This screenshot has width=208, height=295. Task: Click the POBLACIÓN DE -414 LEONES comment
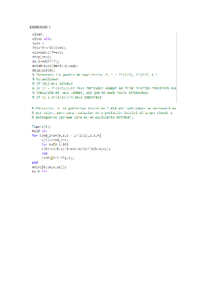pos(91,93)
